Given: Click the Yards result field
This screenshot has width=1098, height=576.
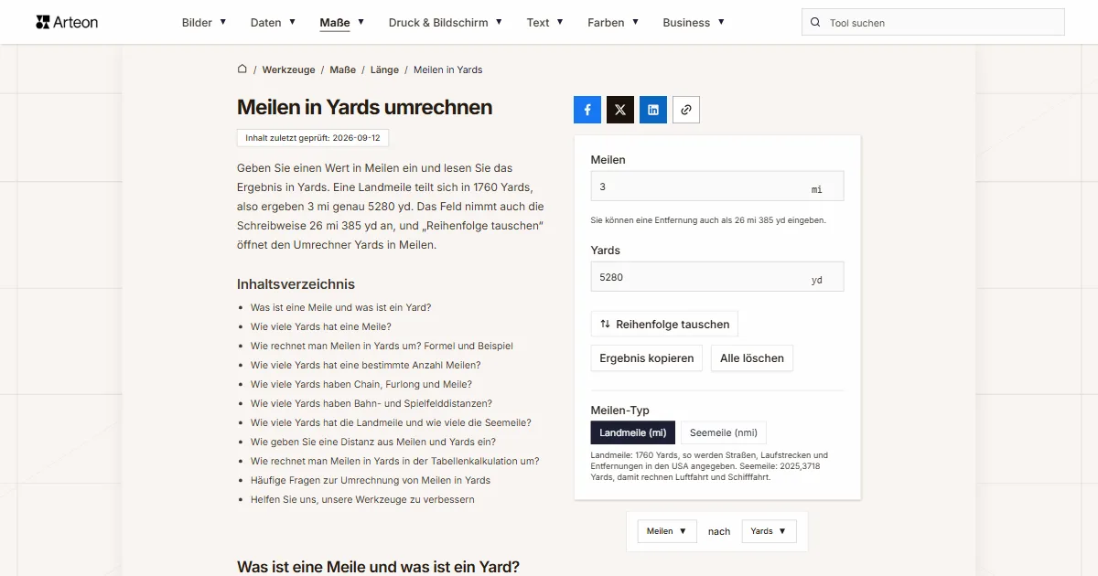Looking at the screenshot, I should (x=717, y=276).
